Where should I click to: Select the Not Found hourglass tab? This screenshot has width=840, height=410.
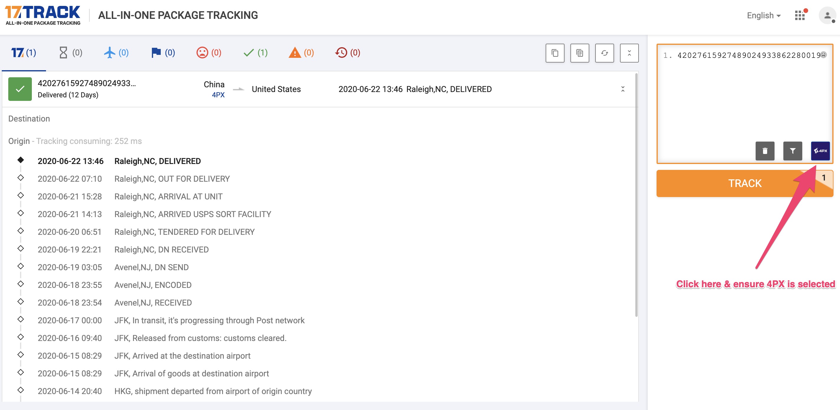pos(70,53)
